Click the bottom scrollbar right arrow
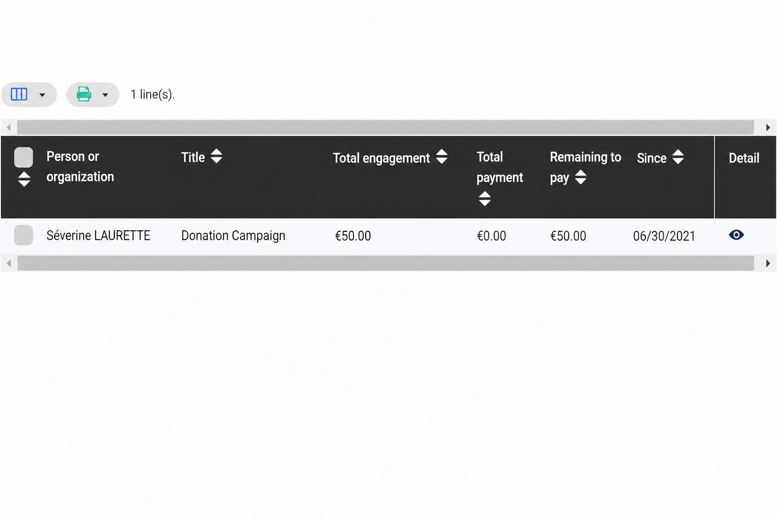 768,263
